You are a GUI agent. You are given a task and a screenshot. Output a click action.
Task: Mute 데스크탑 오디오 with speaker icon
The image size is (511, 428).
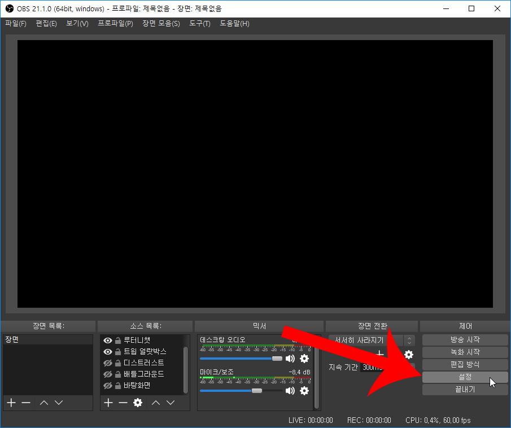[290, 358]
